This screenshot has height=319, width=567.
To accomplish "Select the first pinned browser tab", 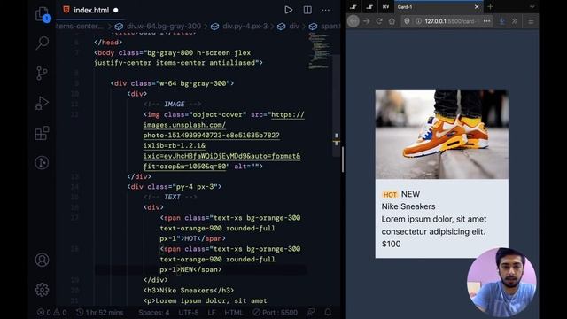I will (x=353, y=7).
